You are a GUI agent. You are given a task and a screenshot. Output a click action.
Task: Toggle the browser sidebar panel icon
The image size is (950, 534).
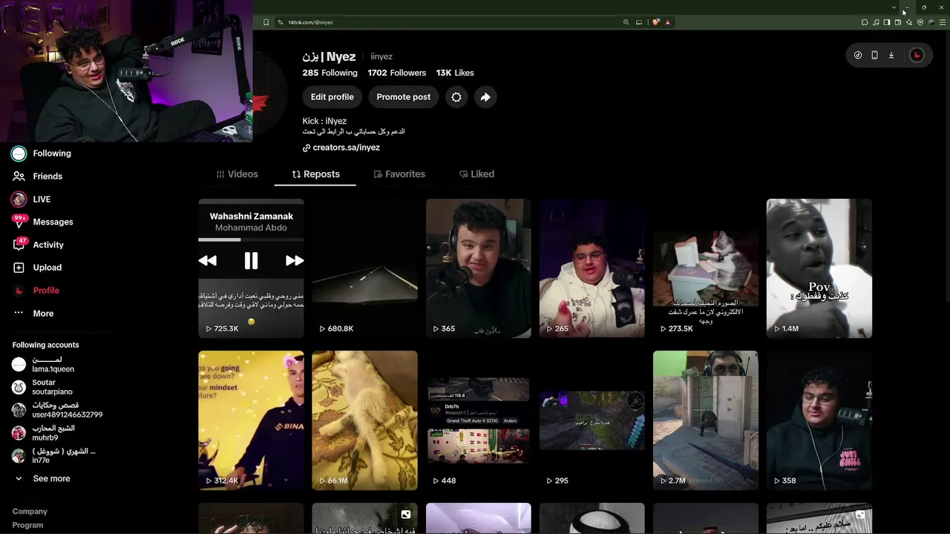point(887,22)
